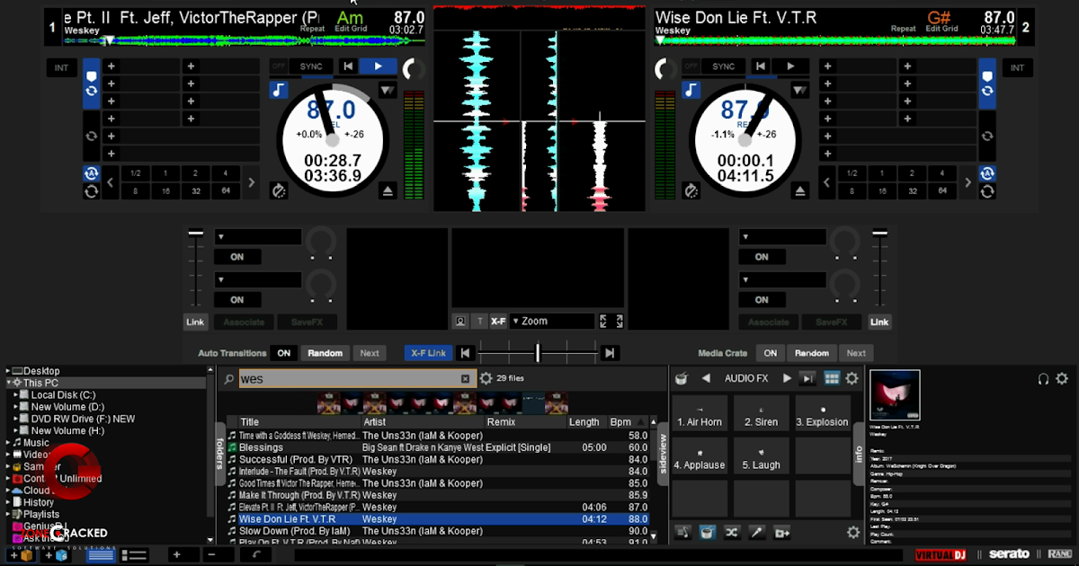Open the headphones prelisten icon in info panel
Screen dimensions: 1079x566
pyautogui.click(x=1043, y=379)
